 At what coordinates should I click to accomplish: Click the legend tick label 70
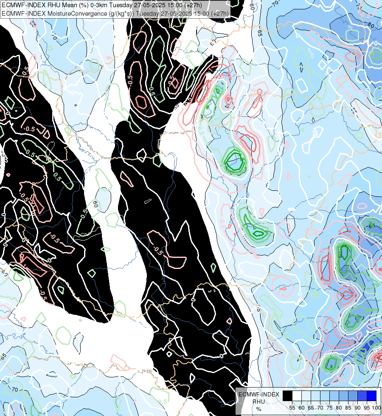pyautogui.click(x=320, y=408)
